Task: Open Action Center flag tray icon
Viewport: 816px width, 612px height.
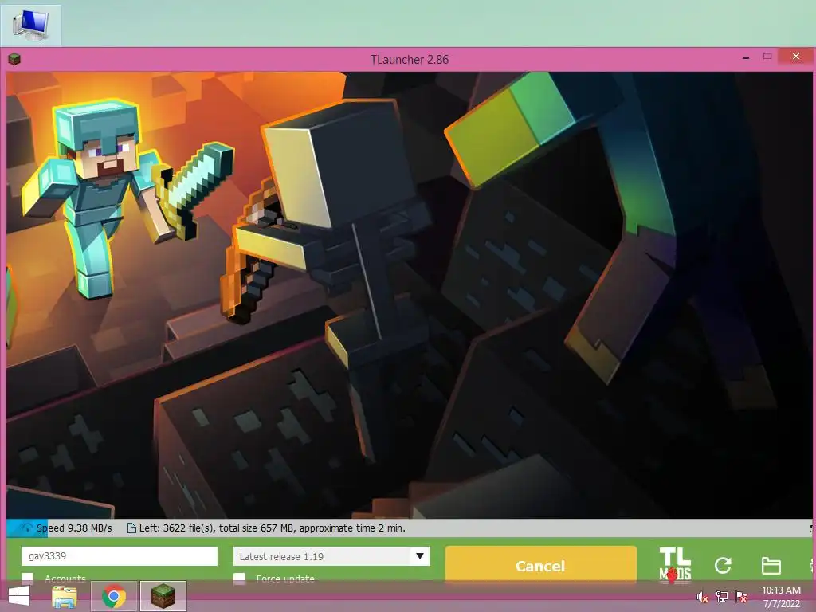Action: (x=740, y=597)
